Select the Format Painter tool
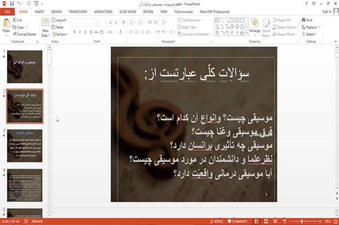 point(25,34)
